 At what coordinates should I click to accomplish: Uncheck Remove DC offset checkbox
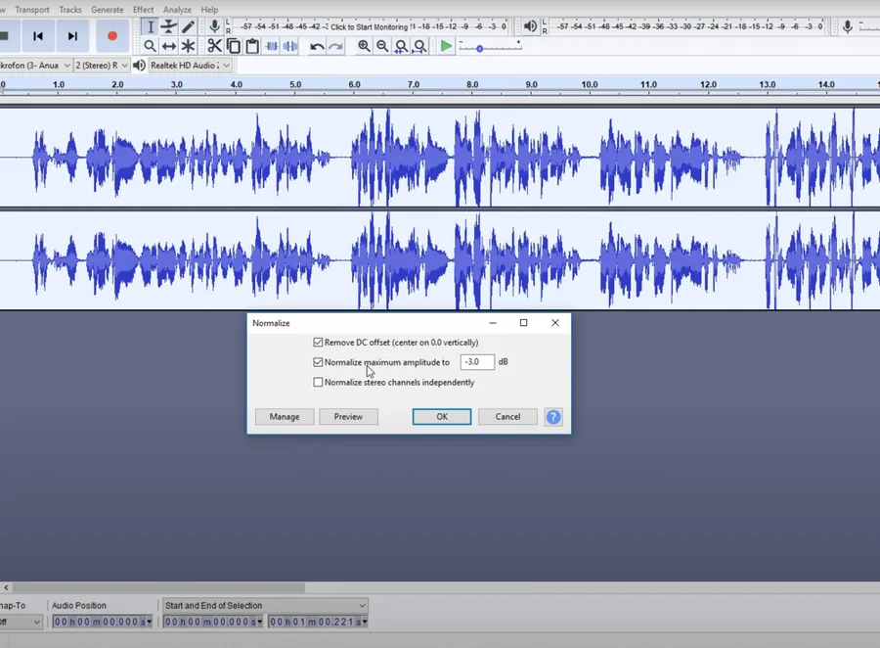(318, 343)
